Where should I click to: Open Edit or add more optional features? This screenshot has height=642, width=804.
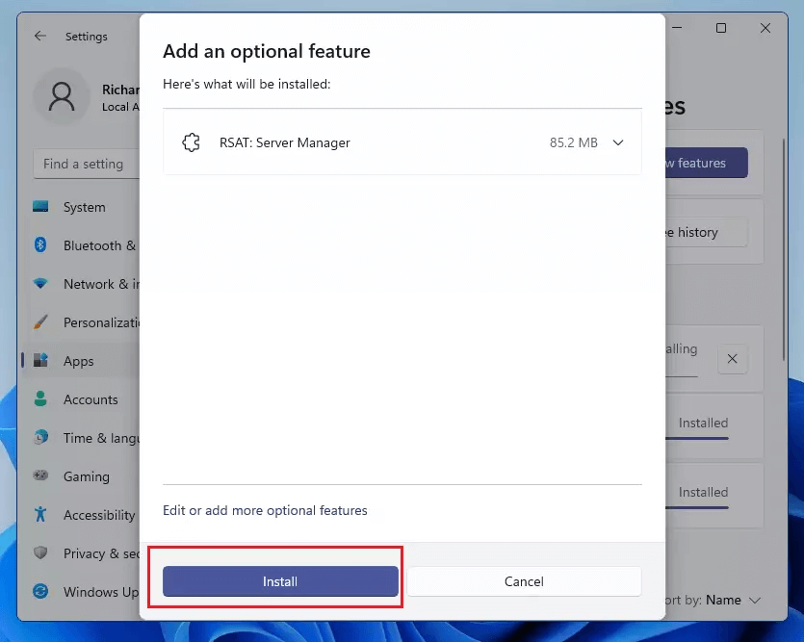265,510
